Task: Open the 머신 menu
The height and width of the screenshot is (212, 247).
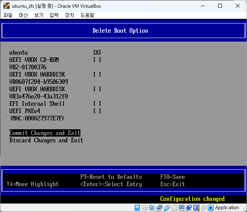Action: coord(23,15)
